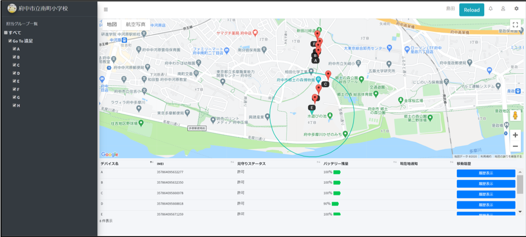Open the notifications bell

491,9
